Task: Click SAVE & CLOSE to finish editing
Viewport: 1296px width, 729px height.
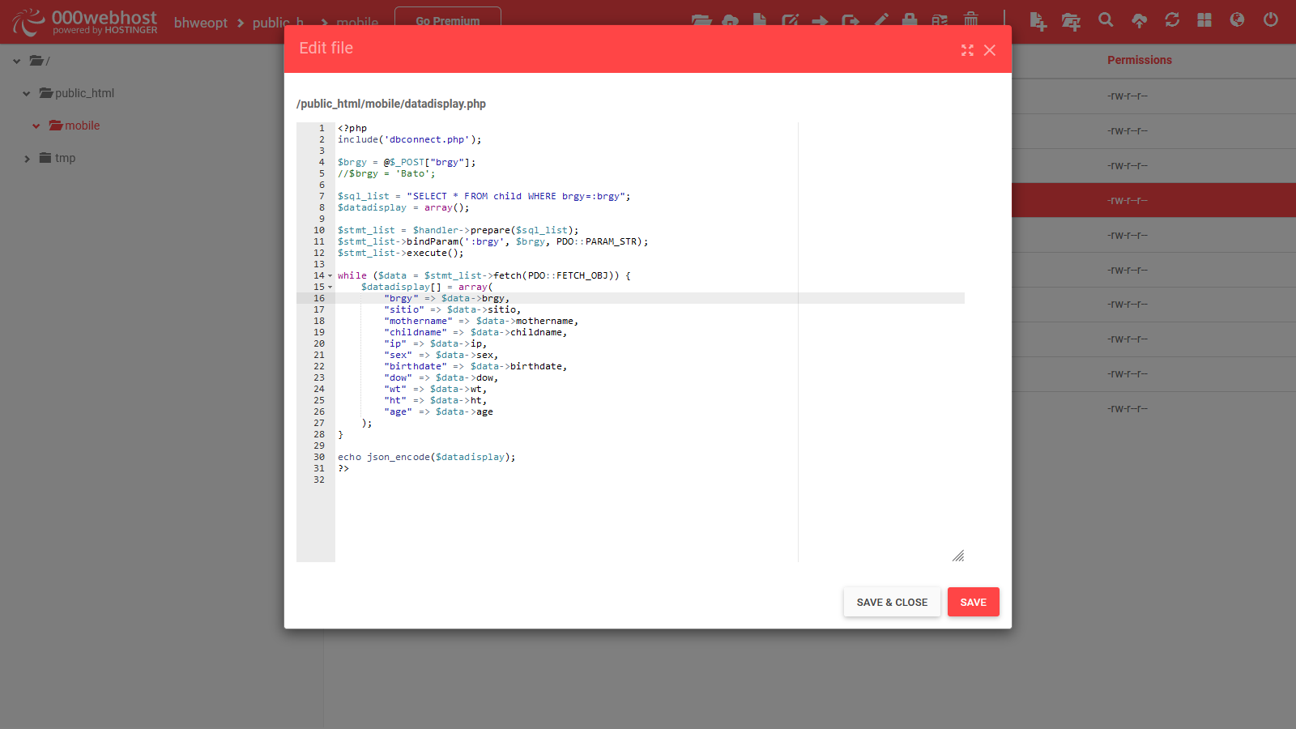Action: tap(891, 602)
